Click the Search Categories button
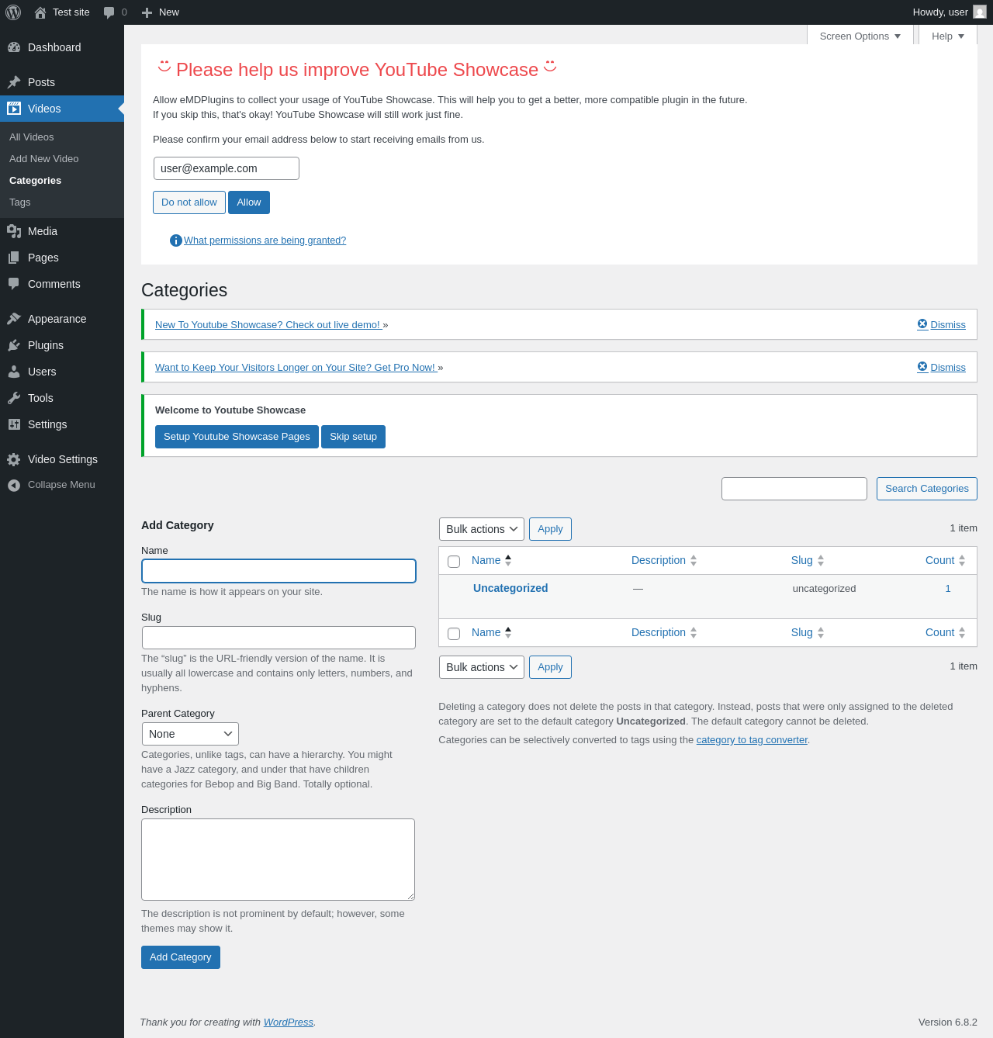This screenshot has width=993, height=1038. pyautogui.click(x=927, y=489)
